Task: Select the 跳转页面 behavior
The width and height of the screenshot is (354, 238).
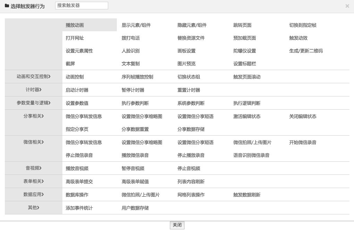Action: point(242,25)
